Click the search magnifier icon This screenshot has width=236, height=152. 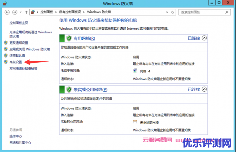[x=227, y=12]
